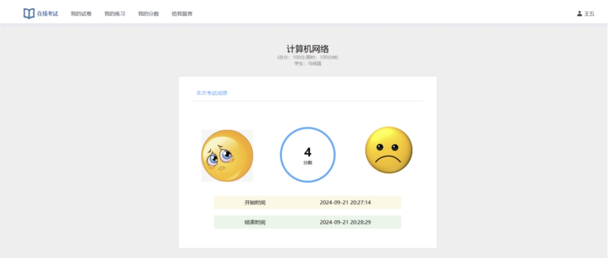Click the 开始时间 label
This screenshot has width=608, height=258.
coord(255,202)
